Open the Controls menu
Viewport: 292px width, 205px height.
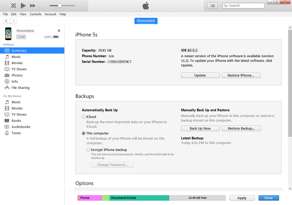click(36, 14)
